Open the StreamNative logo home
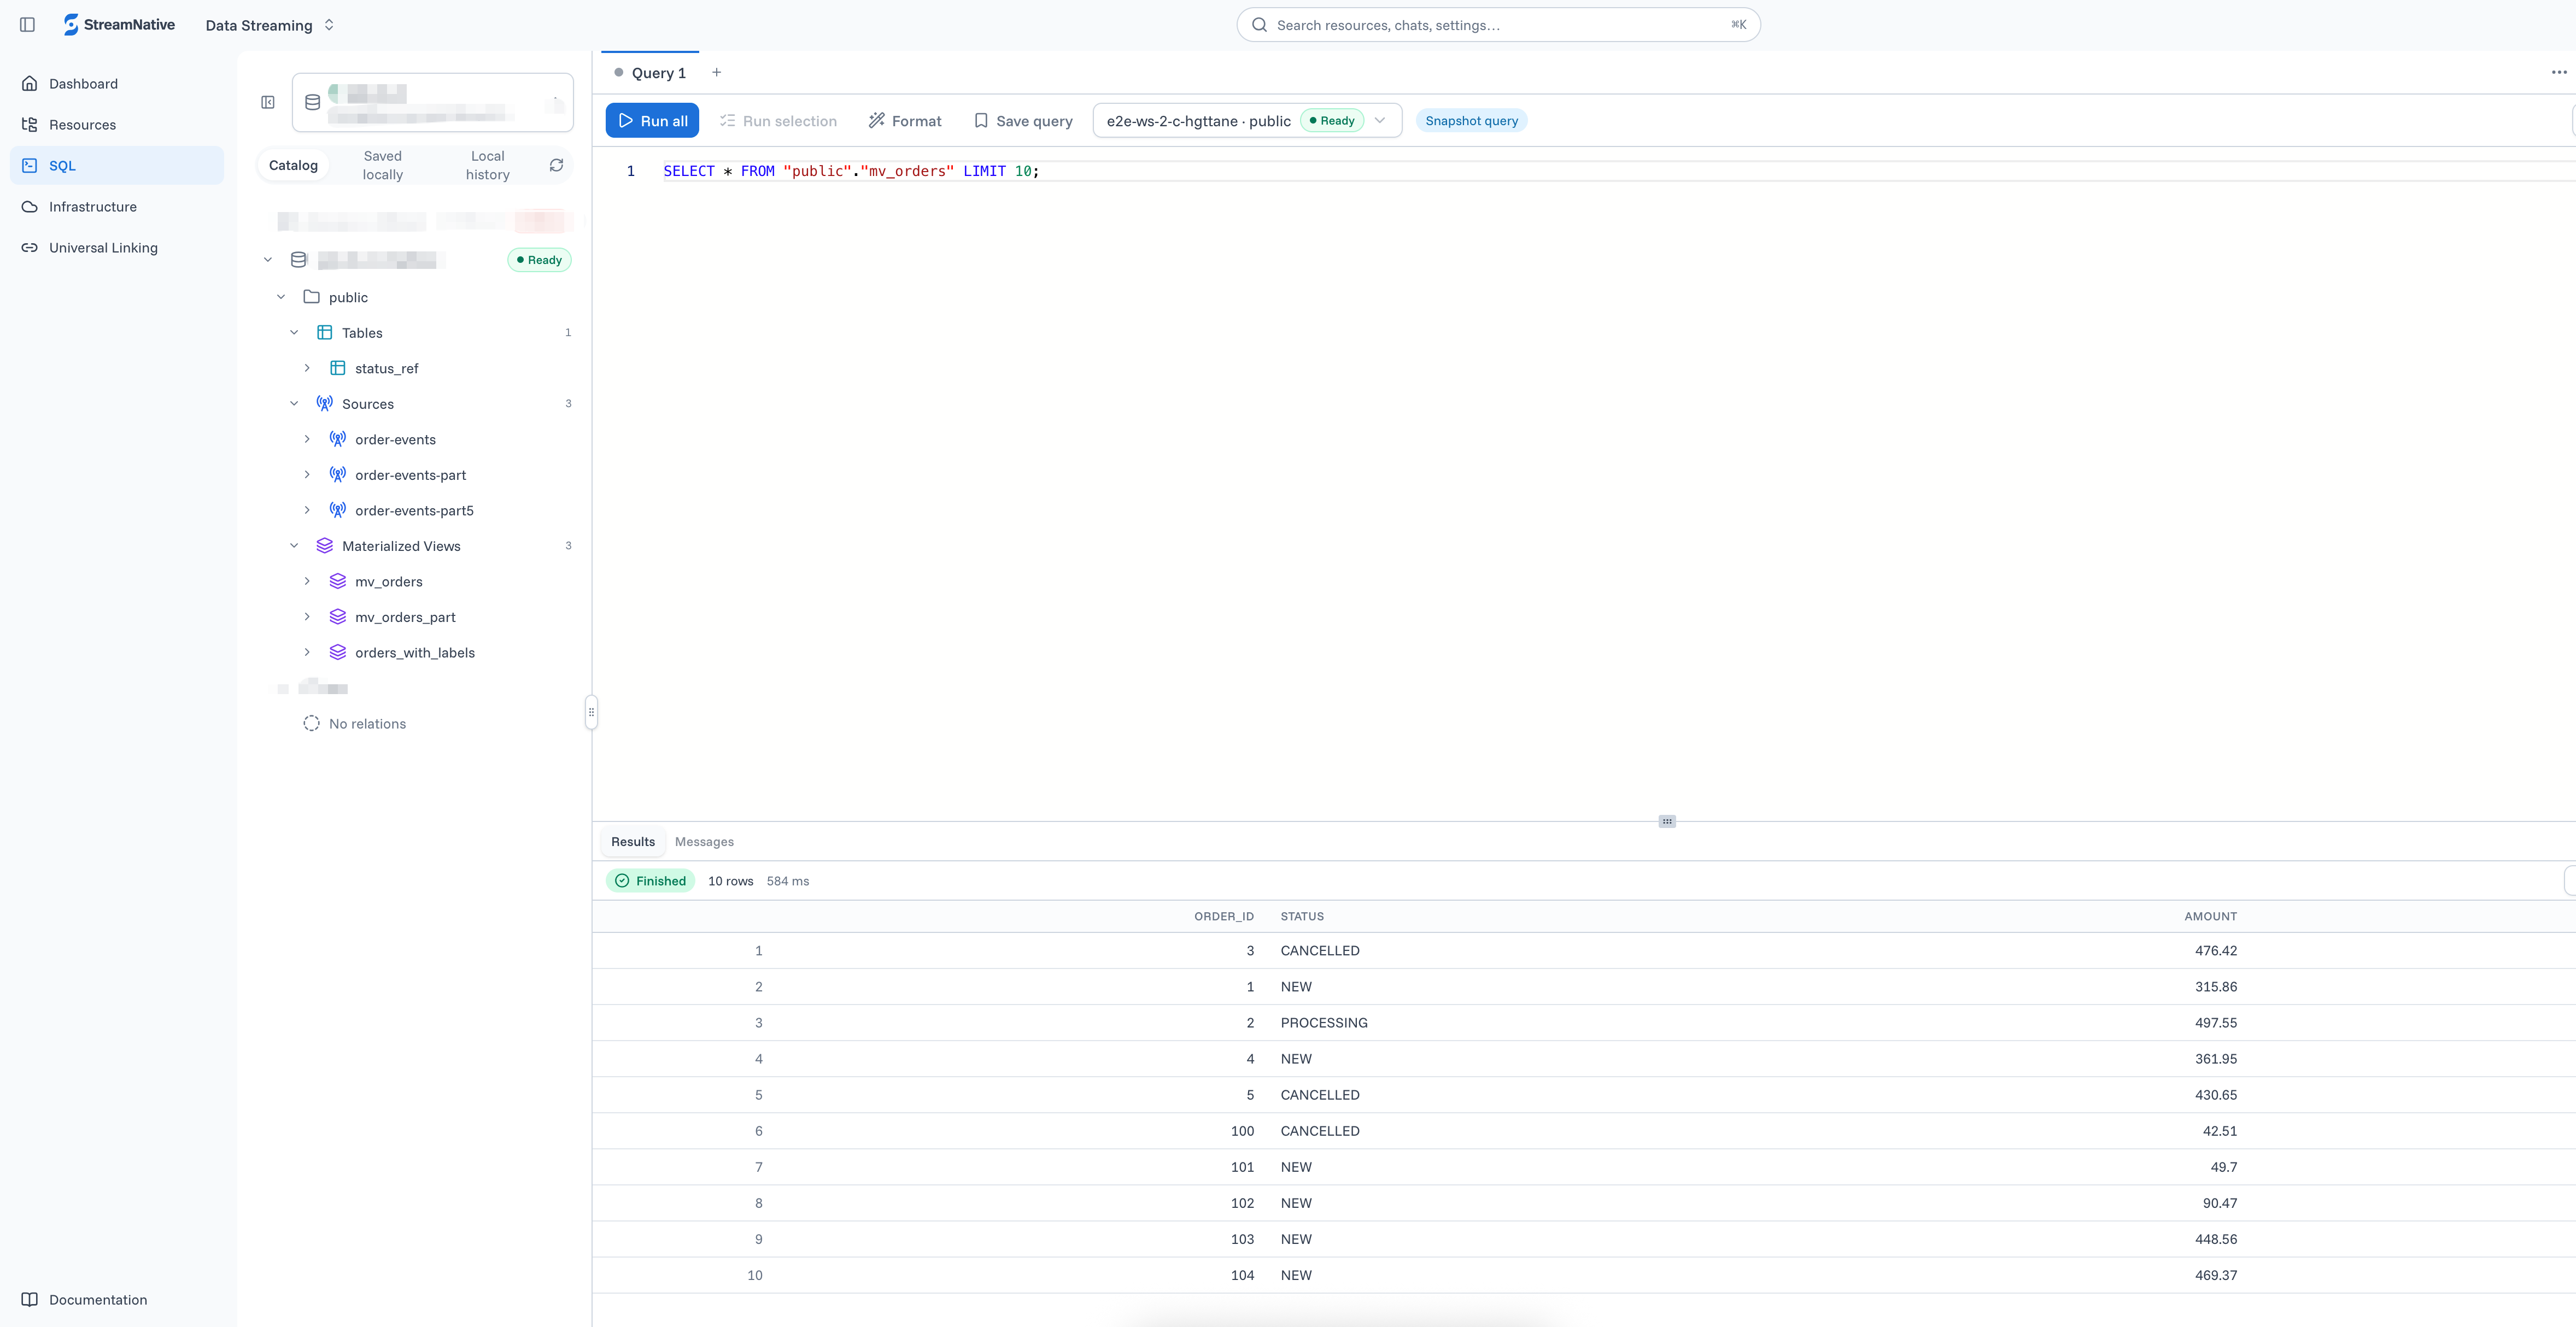 [x=119, y=25]
